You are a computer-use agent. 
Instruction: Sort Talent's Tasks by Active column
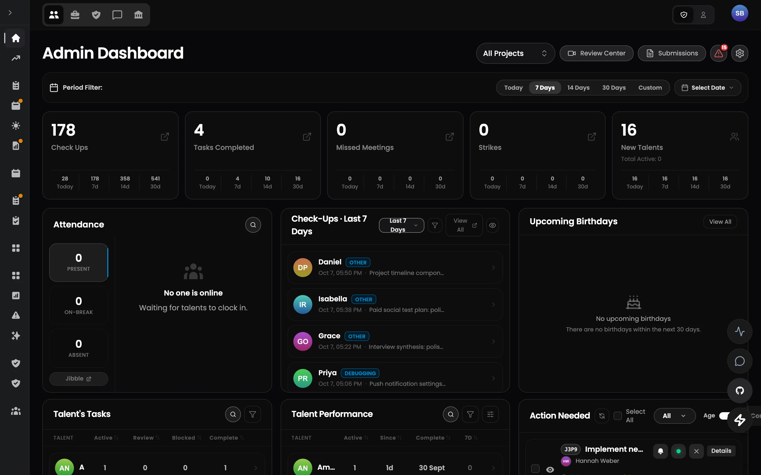pyautogui.click(x=106, y=438)
